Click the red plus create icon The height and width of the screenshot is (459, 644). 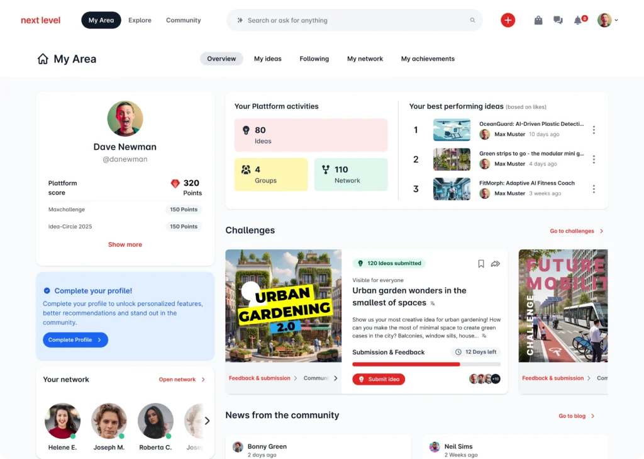508,20
